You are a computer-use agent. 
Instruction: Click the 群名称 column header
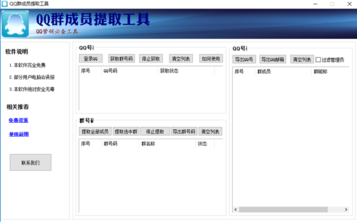pos(167,143)
